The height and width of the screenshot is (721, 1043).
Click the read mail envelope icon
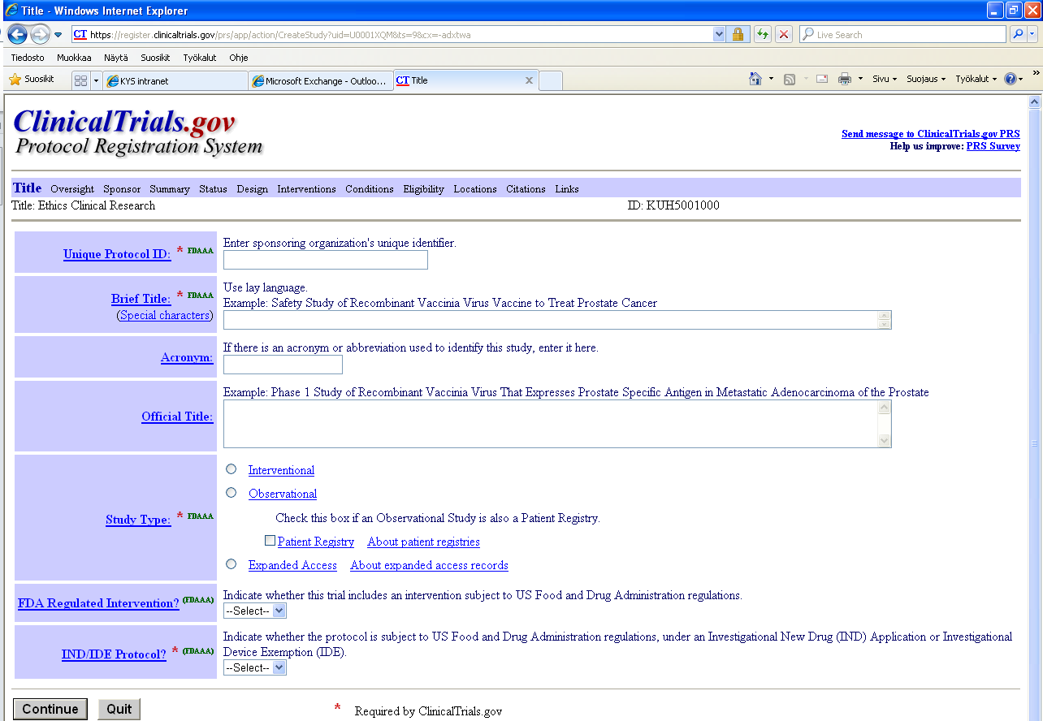pyautogui.click(x=822, y=79)
